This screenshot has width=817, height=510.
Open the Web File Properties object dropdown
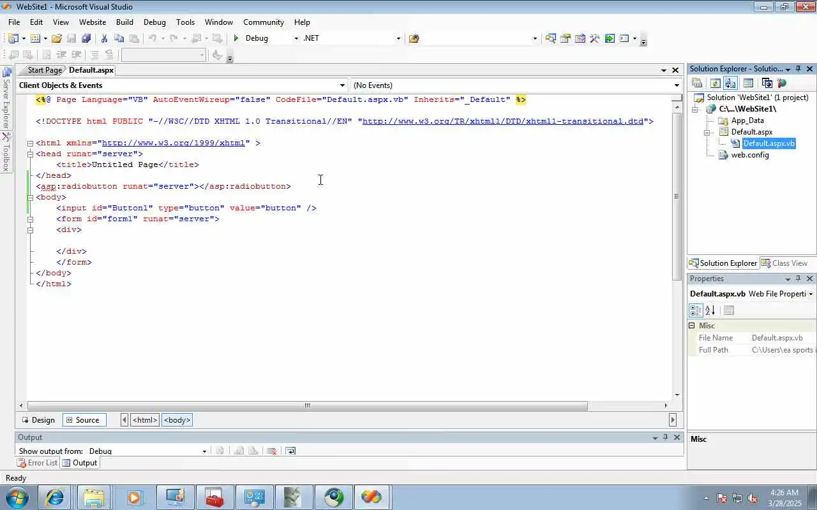coord(811,294)
